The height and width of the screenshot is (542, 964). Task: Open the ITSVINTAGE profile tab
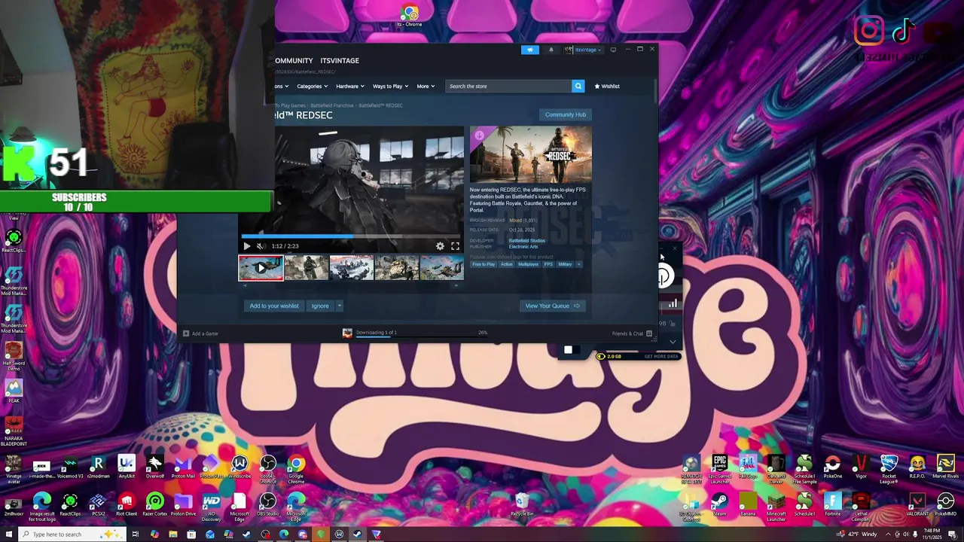pyautogui.click(x=340, y=60)
